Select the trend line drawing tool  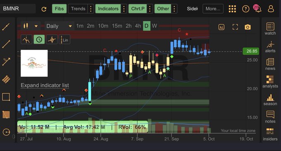(6, 27)
